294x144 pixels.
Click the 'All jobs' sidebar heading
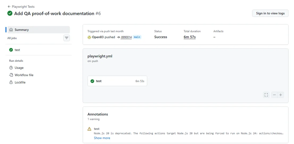pos(12,38)
